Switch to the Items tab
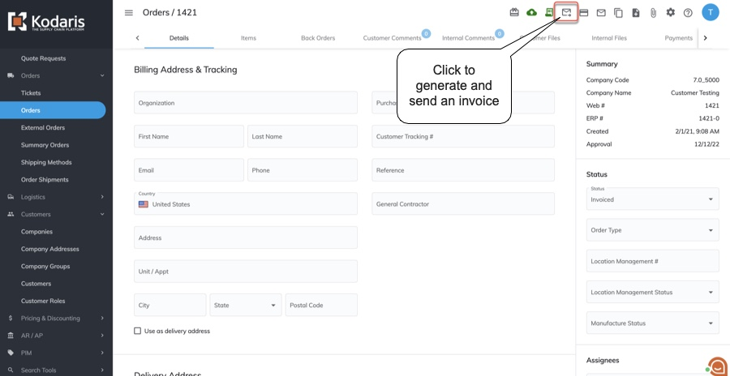Screen dimensions: 730x376 pyautogui.click(x=248, y=38)
